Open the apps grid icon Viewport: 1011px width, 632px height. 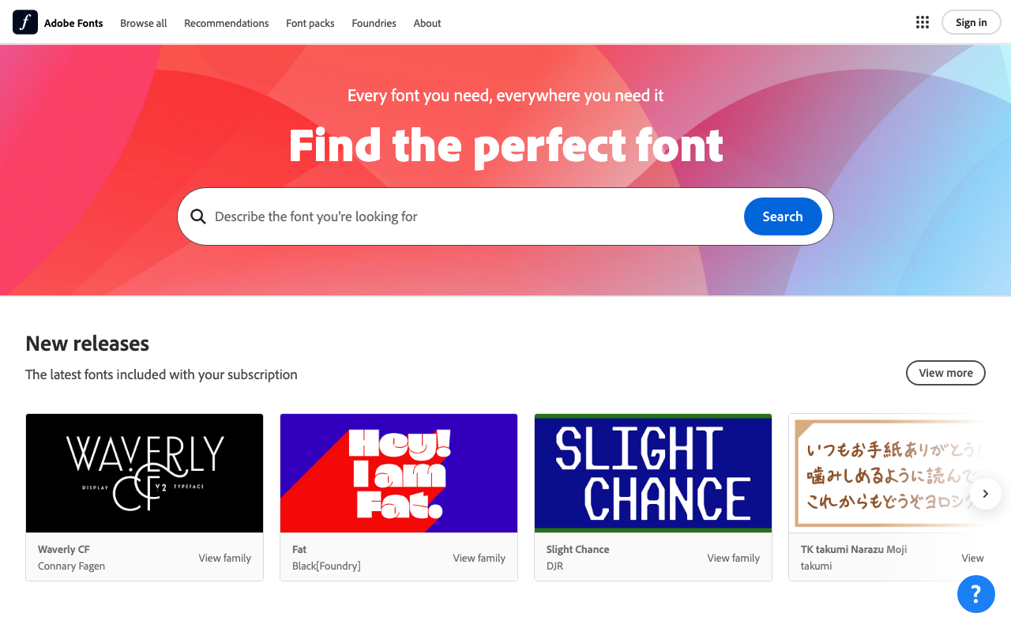tap(923, 22)
